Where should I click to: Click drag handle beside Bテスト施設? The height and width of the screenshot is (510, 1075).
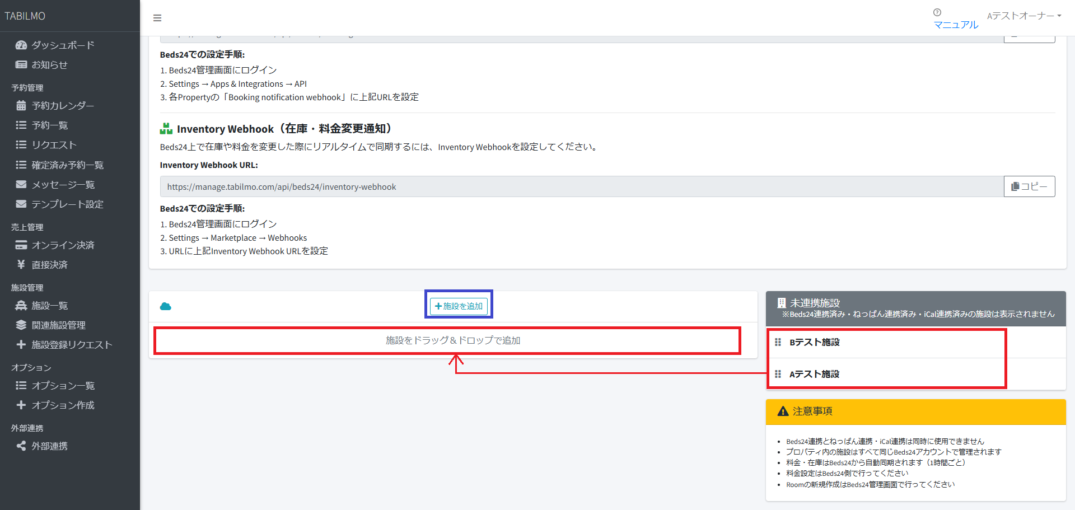[778, 342]
